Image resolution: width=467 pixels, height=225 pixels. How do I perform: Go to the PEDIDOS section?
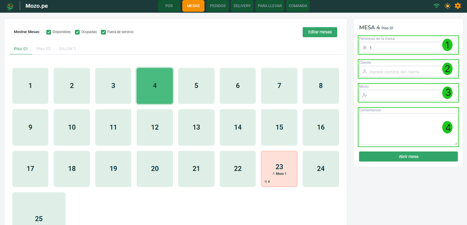(218, 6)
